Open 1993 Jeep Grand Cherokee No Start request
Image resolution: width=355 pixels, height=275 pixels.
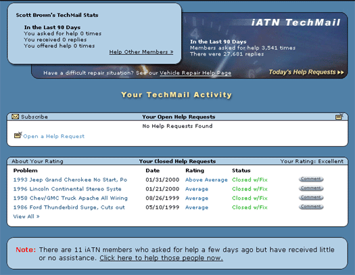[x=70, y=179]
